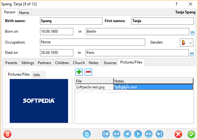Select the Person tab
Viewport: 198px width, 140px height.
point(10,12)
